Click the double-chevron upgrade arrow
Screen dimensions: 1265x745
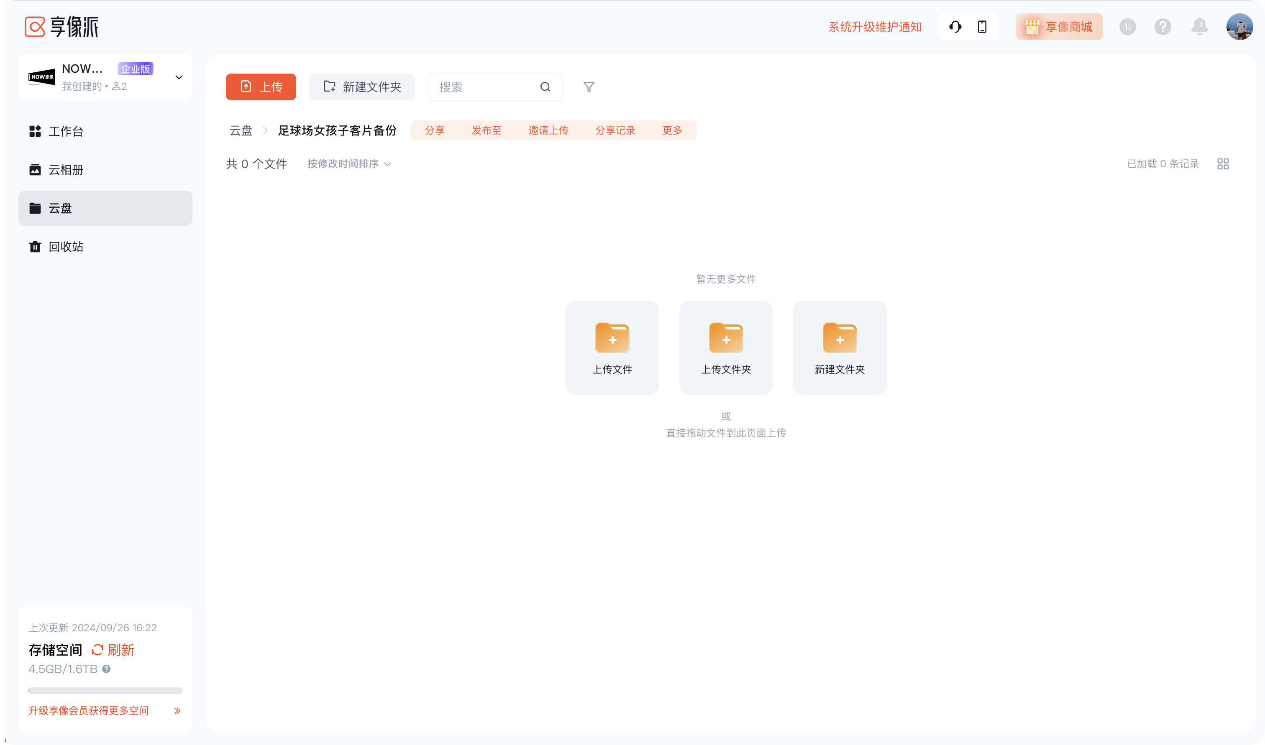coord(177,710)
